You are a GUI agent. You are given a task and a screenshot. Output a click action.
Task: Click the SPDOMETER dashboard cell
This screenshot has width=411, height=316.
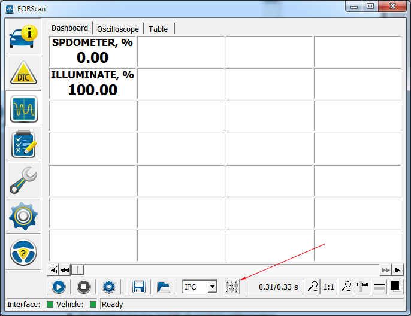click(93, 51)
